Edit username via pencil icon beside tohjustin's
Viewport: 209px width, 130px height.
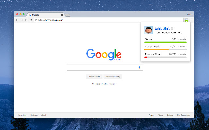[x=172, y=28]
